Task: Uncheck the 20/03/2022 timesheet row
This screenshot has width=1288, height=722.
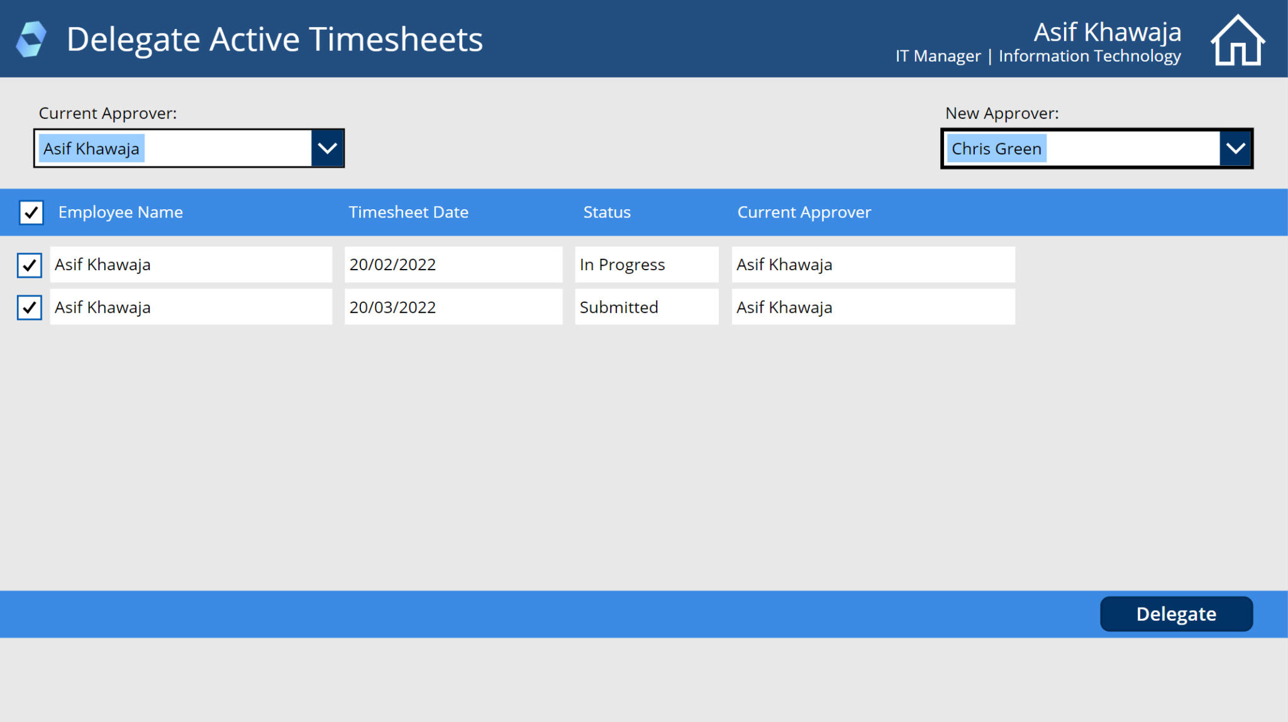Action: [29, 307]
